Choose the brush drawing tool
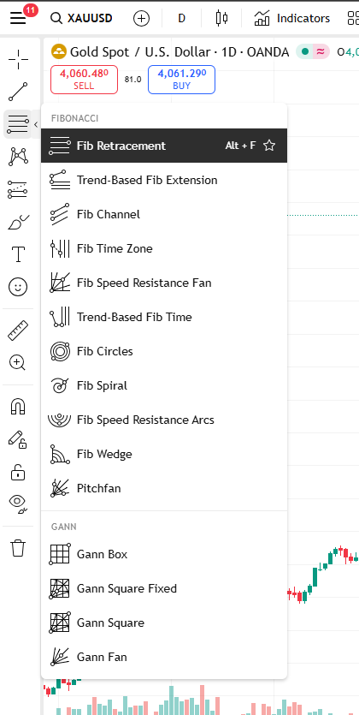The width and height of the screenshot is (359, 715). click(x=18, y=222)
